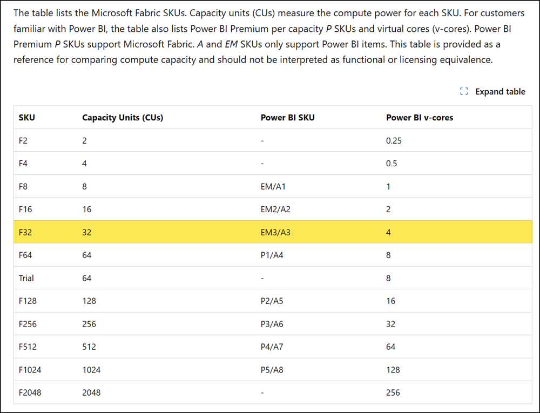Image resolution: width=540 pixels, height=413 pixels.
Task: Select the "Power BI v-cores" column header
Action: pos(420,118)
